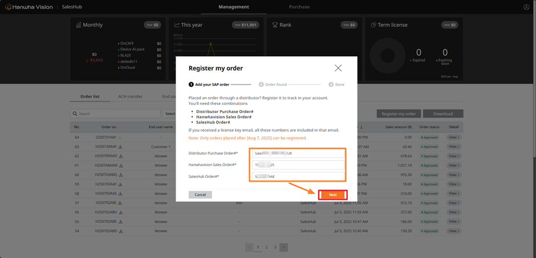Viewport: 536px width, 258px height.
Task: Open the Management tab
Action: coord(234,7)
